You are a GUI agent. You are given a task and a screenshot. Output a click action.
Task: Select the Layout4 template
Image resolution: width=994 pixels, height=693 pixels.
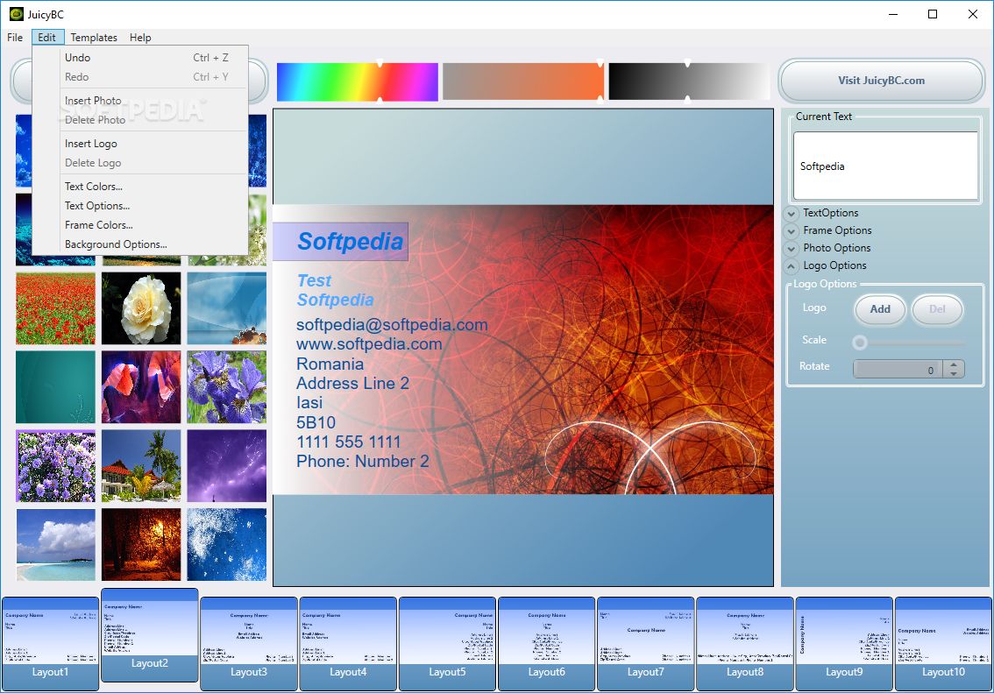click(348, 644)
